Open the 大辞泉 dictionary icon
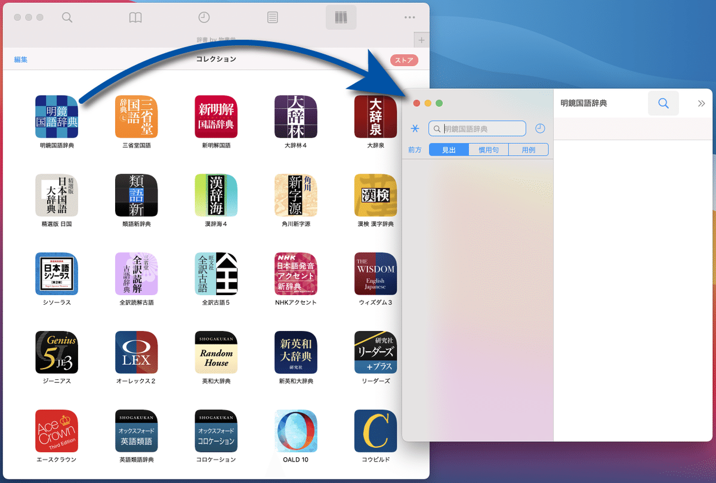The width and height of the screenshot is (716, 483). pos(375,116)
